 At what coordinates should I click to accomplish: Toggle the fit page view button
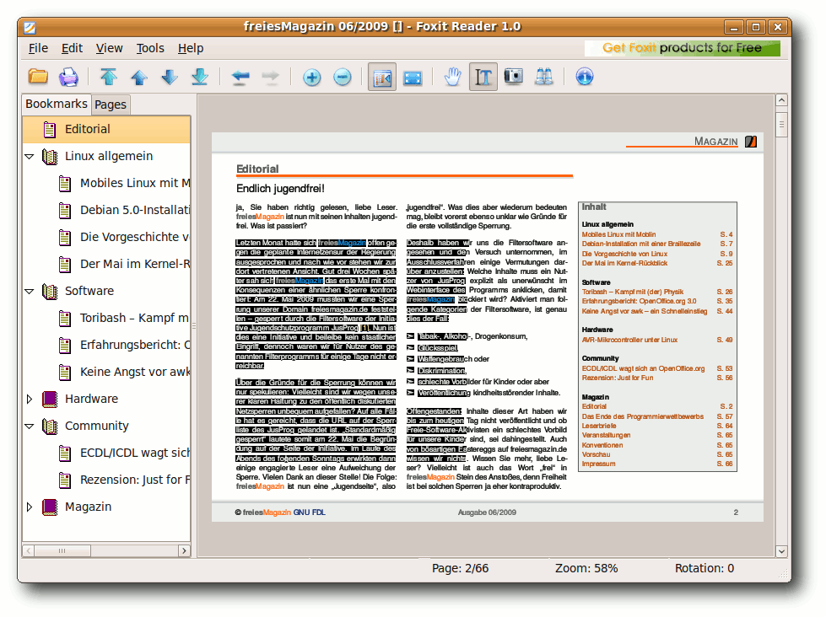[x=382, y=77]
